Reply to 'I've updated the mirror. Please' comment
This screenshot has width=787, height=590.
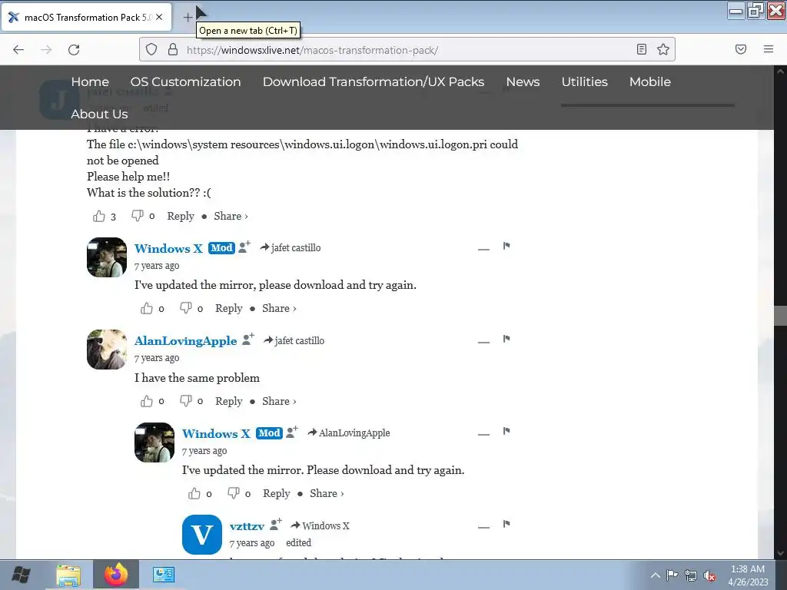coord(277,494)
